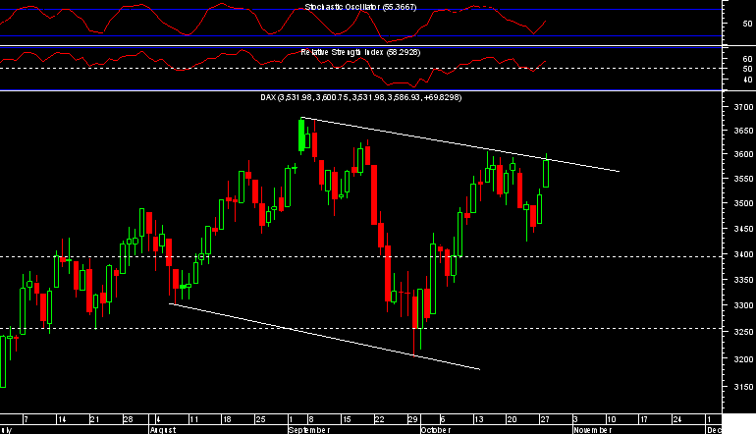Select the 3600 price axis label

[743, 154]
